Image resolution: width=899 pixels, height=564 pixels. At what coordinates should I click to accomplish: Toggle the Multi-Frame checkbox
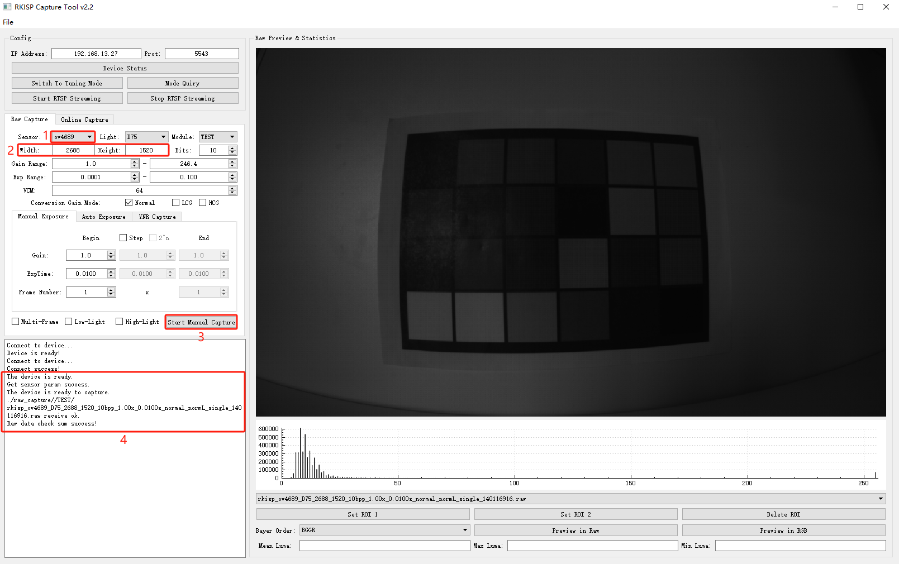coord(16,322)
